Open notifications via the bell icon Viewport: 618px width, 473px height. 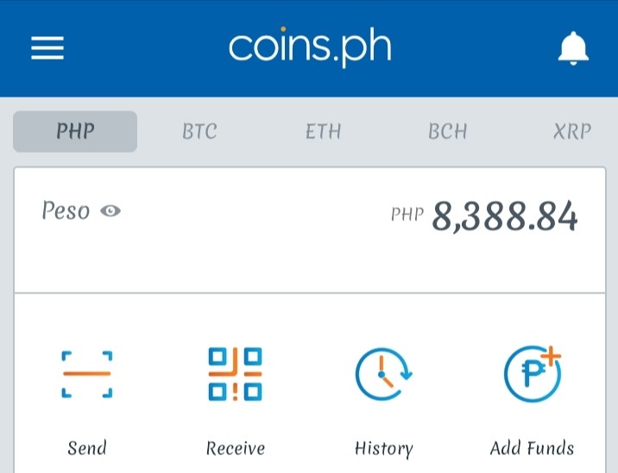(x=573, y=48)
